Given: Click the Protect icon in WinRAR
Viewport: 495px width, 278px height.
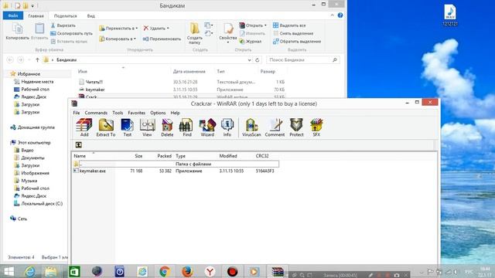Looking at the screenshot, I should [x=296, y=127].
